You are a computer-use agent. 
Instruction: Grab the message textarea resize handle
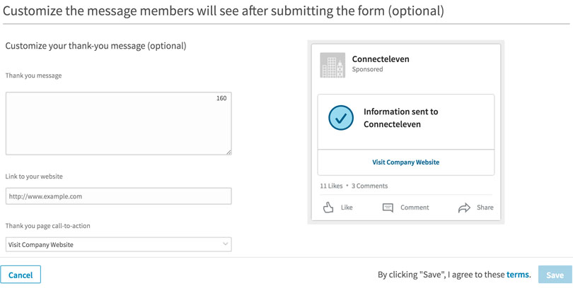(228, 152)
